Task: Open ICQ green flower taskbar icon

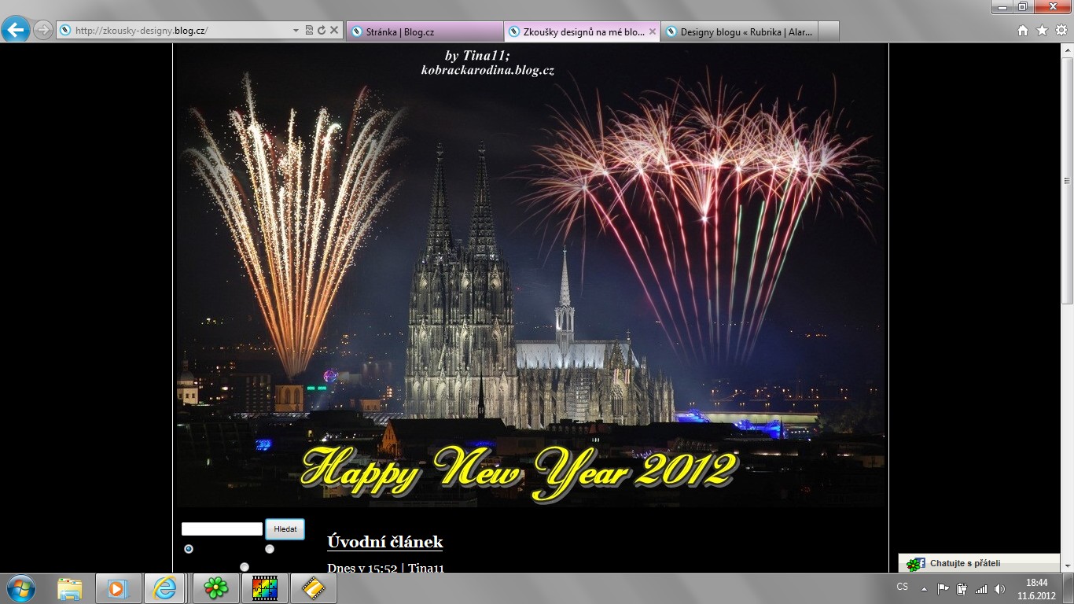Action: click(215, 588)
